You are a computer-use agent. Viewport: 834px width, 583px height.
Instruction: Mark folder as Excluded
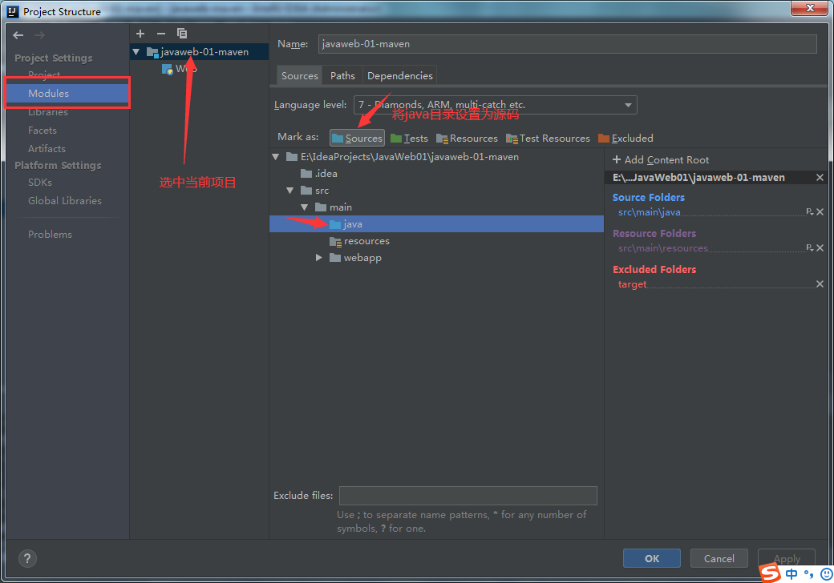pos(625,138)
